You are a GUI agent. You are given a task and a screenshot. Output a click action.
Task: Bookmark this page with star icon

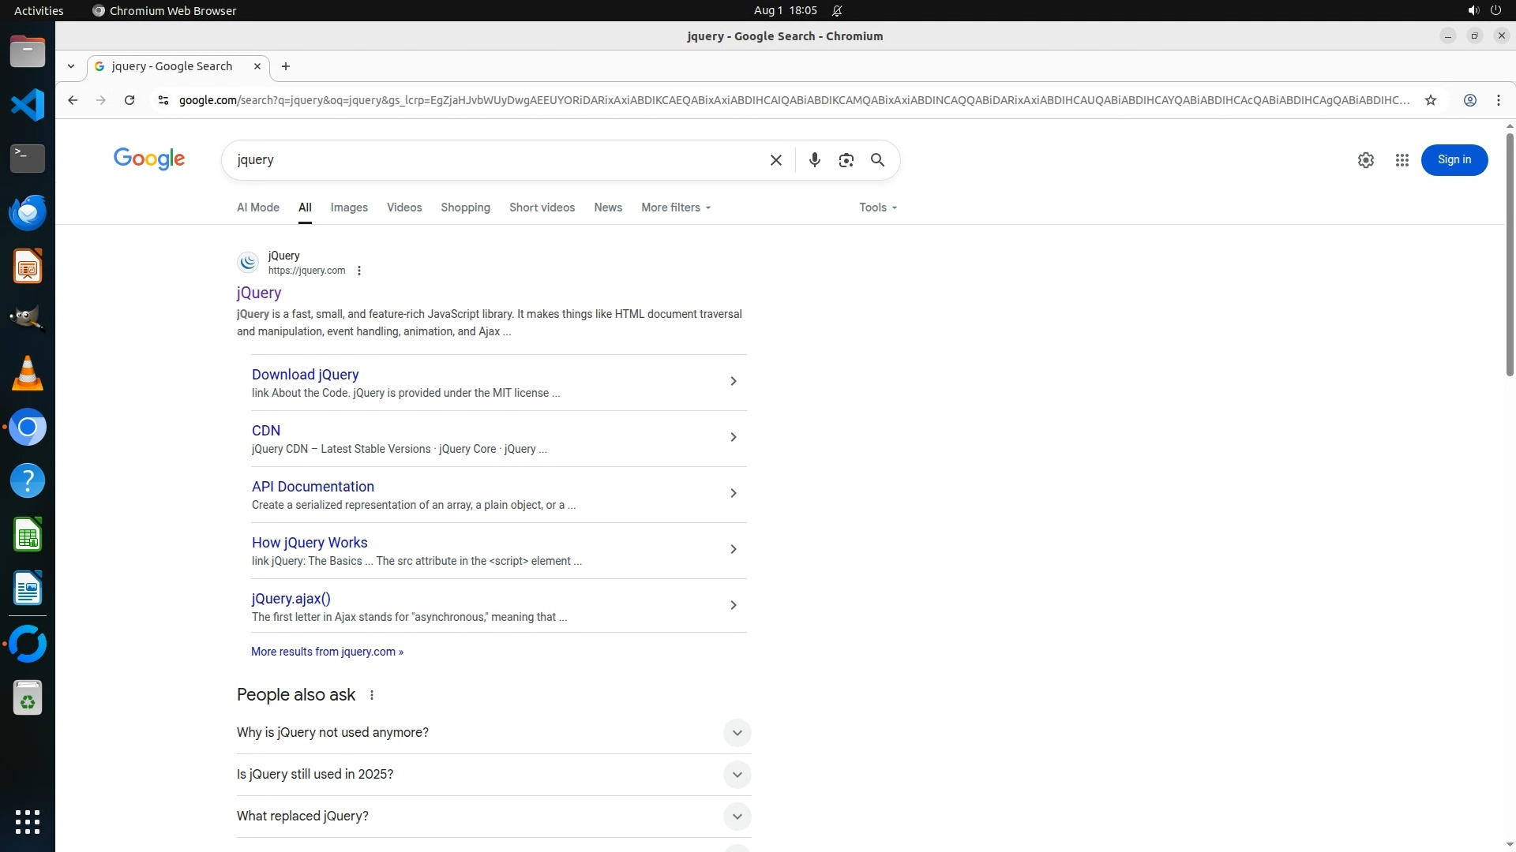[1430, 100]
